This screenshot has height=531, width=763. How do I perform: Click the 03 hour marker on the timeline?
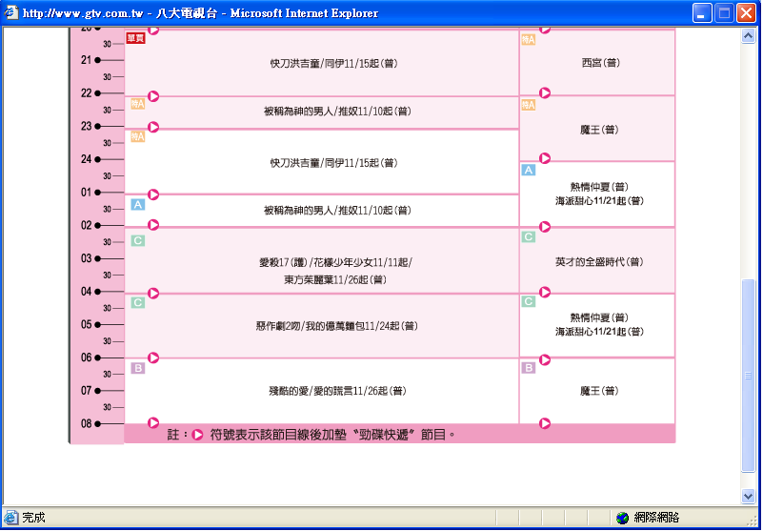[x=87, y=258]
